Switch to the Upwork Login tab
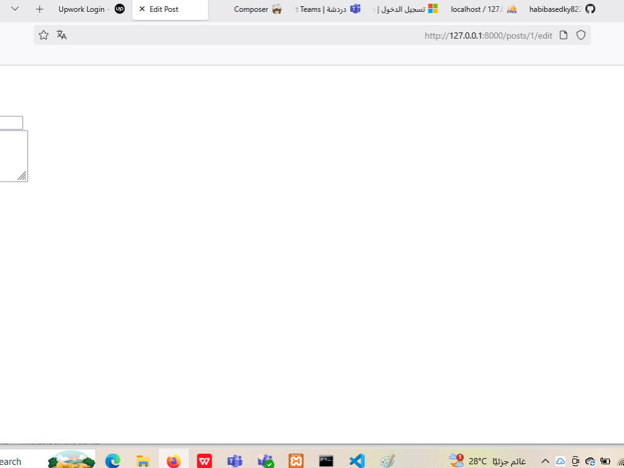This screenshot has height=468, width=624. (91, 9)
